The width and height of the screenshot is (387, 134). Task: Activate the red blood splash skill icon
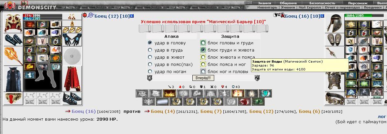pyautogui.click(x=245, y=101)
